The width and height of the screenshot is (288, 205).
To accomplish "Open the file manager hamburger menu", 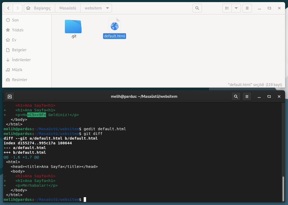I will click(x=247, y=8).
